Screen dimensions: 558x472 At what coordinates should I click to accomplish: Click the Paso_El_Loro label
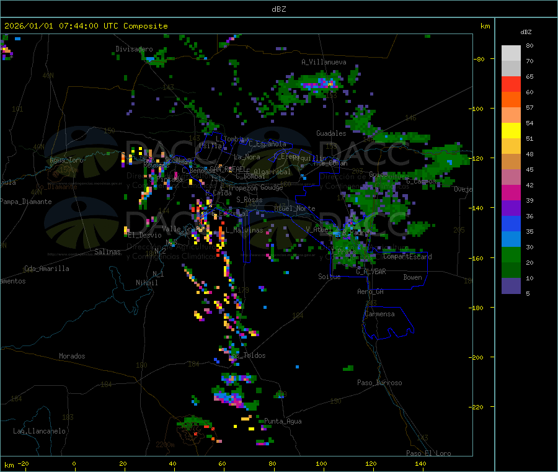pos(428,453)
